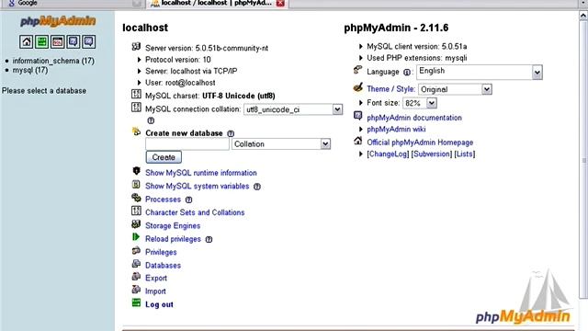
Task: Open the Privileges link
Action: pos(161,252)
